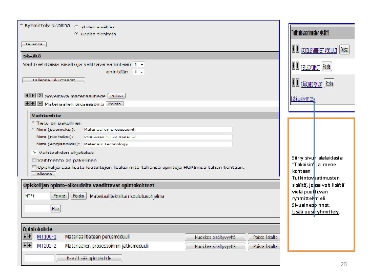This screenshot has height=277, width=369.
Task: Click 'Materiaalitekniikan koulutusohjelma' text
Action: coord(127,196)
